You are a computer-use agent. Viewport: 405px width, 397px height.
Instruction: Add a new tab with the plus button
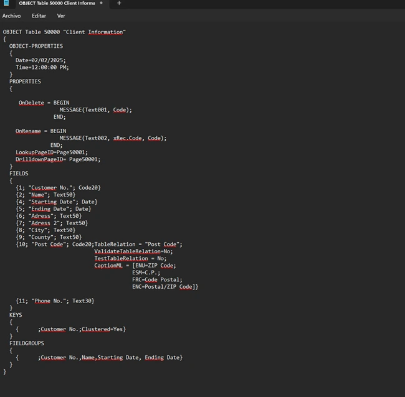coord(119,3)
